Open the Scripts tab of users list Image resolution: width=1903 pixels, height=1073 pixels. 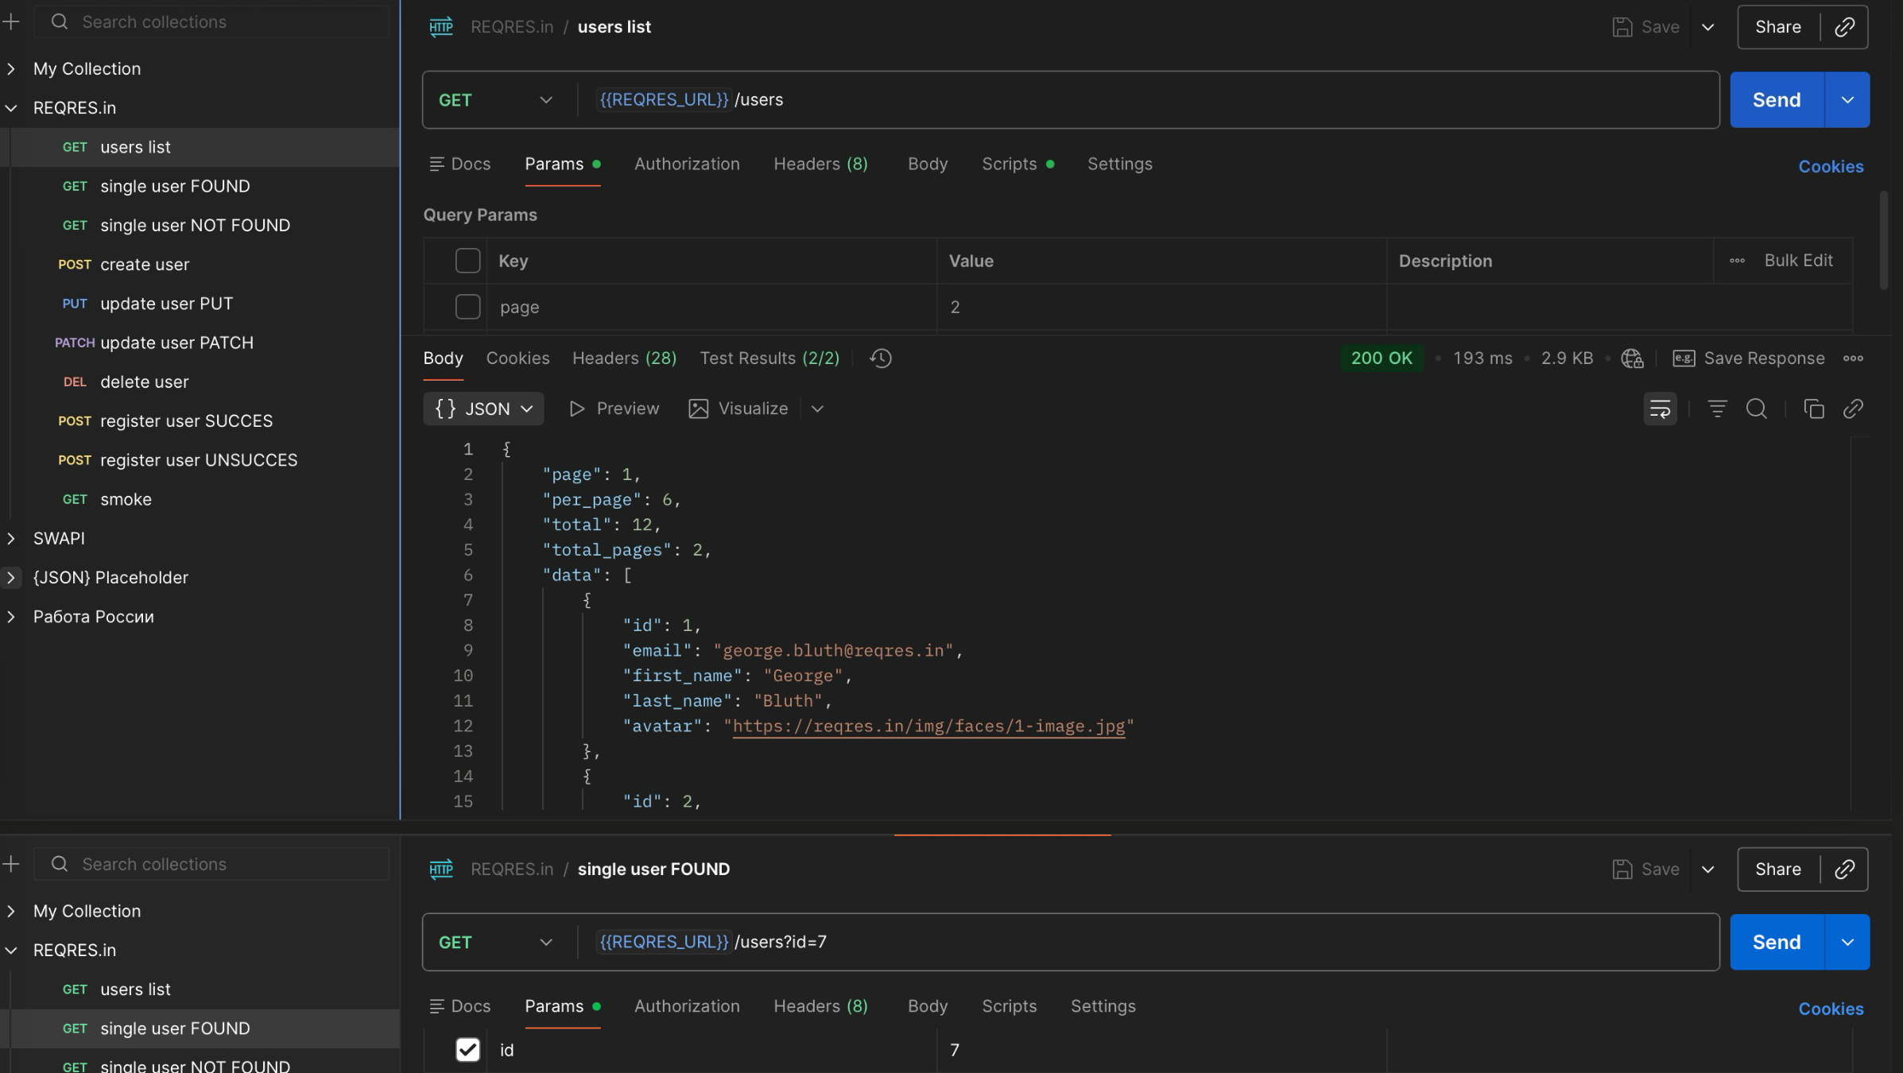pos(1009,164)
